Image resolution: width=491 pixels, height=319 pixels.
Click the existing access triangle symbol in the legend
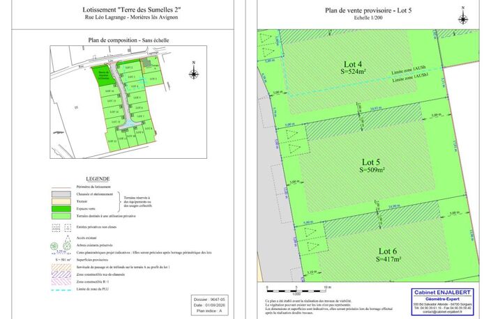pyautogui.click(x=67, y=239)
